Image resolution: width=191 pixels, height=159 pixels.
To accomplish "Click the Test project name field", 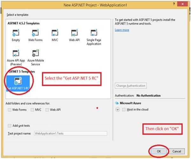I will [70, 134].
